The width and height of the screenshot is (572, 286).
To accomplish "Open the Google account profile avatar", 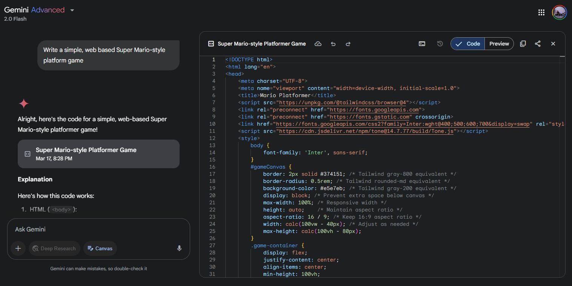I will [559, 12].
